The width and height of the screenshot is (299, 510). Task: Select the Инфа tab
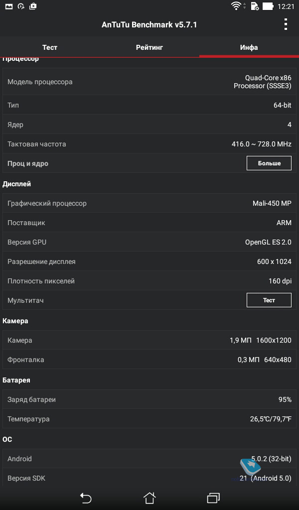[x=249, y=47]
